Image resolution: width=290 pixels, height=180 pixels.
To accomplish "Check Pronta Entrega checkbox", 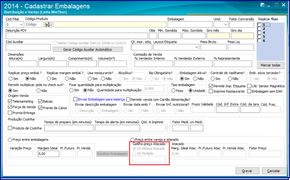I will pyautogui.click(x=10, y=113).
